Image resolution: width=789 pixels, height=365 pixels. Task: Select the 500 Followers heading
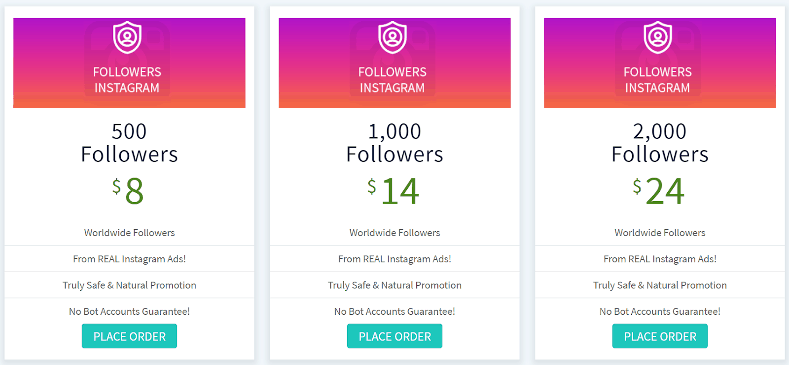pos(129,143)
